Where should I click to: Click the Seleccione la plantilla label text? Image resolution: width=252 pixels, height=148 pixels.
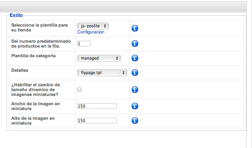[39, 27]
